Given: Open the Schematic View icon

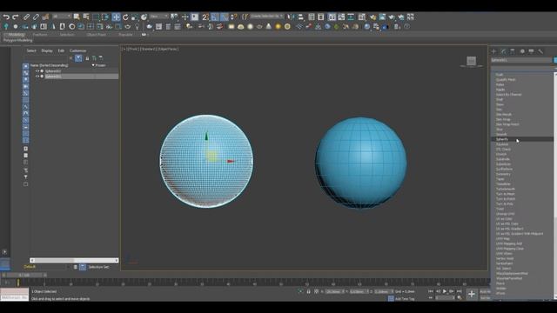Looking at the screenshot, I should 351,17.
